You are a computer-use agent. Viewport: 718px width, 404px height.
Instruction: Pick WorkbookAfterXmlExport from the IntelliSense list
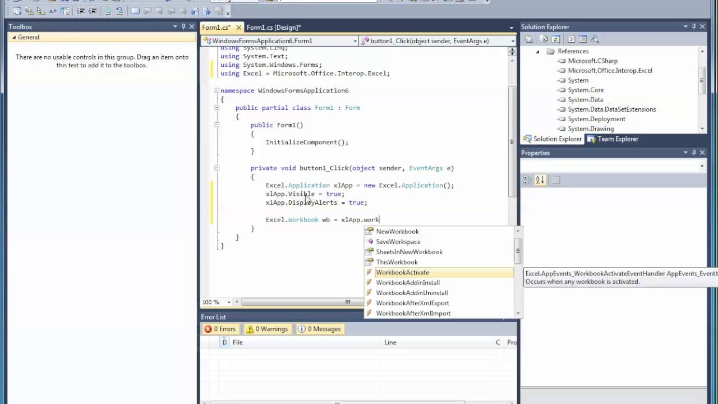pos(438,303)
